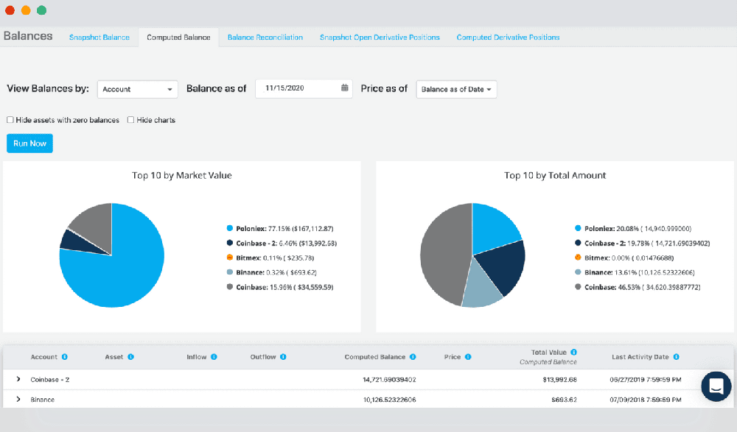
Task: Click the Top 10 by Market Value title
Action: tap(182, 175)
